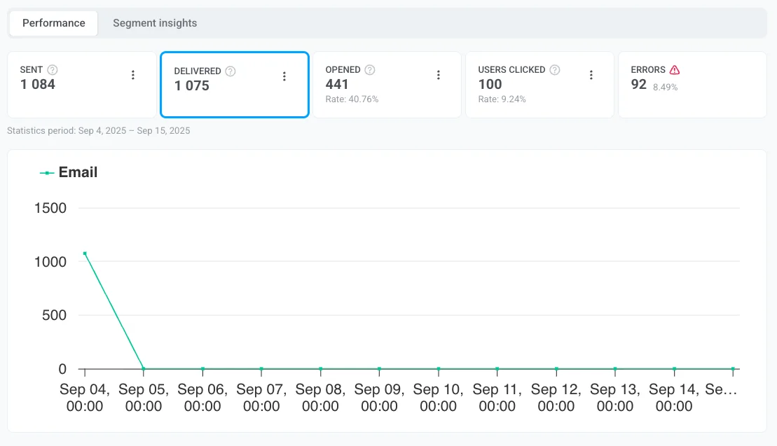Select the Performance tab

click(53, 22)
